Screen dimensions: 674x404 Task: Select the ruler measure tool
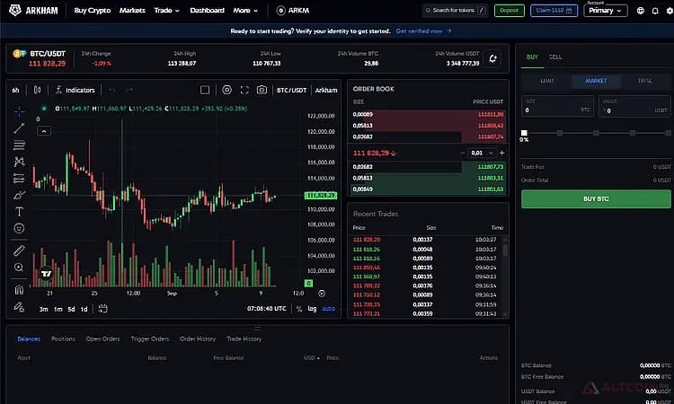pos(19,250)
